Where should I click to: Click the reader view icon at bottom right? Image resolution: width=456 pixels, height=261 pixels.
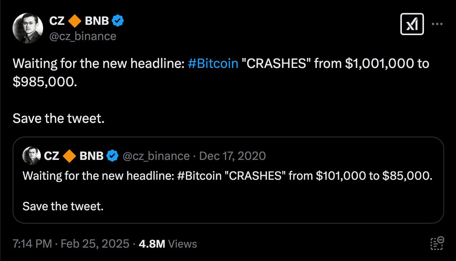pyautogui.click(x=437, y=243)
